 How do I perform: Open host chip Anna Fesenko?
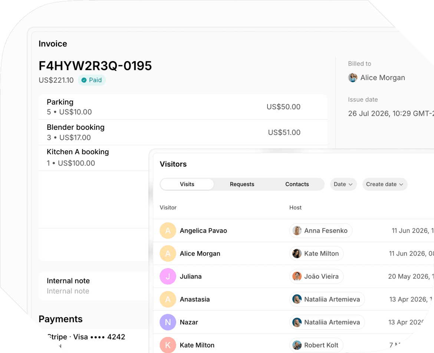[321, 231]
